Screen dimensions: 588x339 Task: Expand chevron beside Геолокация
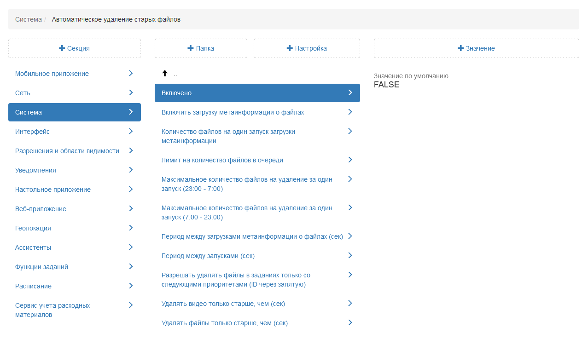point(131,228)
